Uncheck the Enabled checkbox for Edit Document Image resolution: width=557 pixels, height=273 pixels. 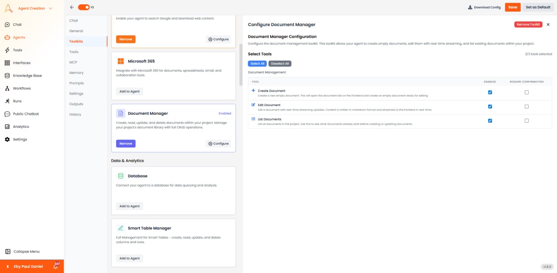click(490, 107)
